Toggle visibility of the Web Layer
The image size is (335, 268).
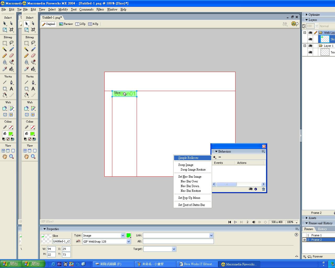310,33
